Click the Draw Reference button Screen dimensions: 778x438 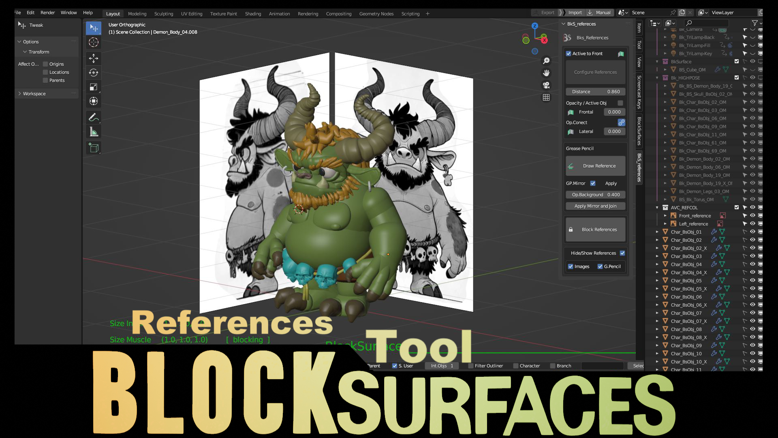pos(596,166)
